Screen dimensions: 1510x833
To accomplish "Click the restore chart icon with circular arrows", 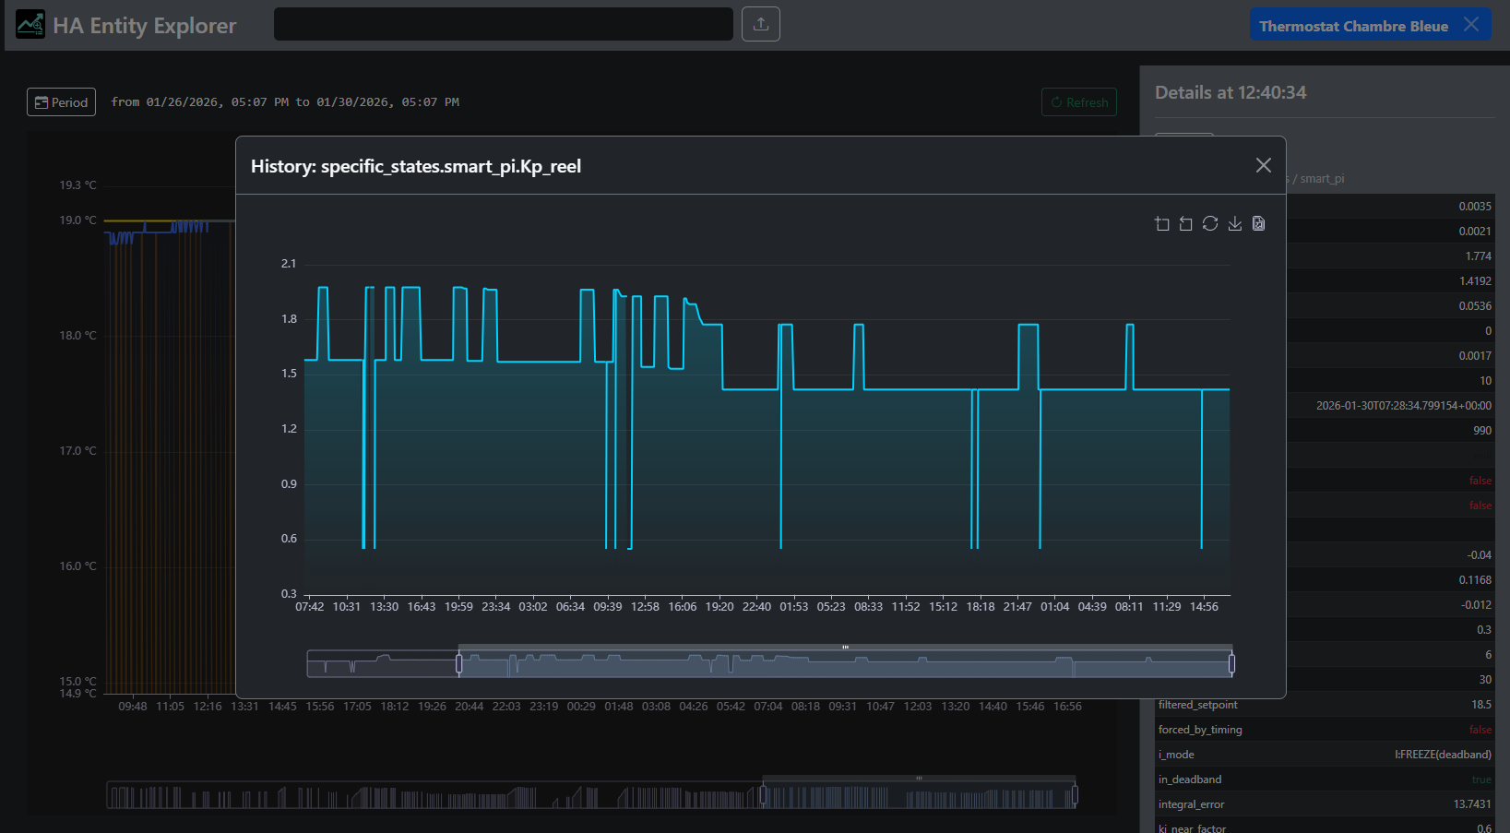I will click(x=1210, y=224).
